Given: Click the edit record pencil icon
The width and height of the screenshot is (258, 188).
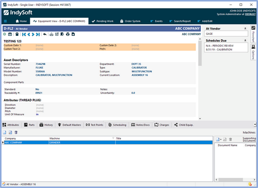Looking at the screenshot, I should (x=57, y=34).
